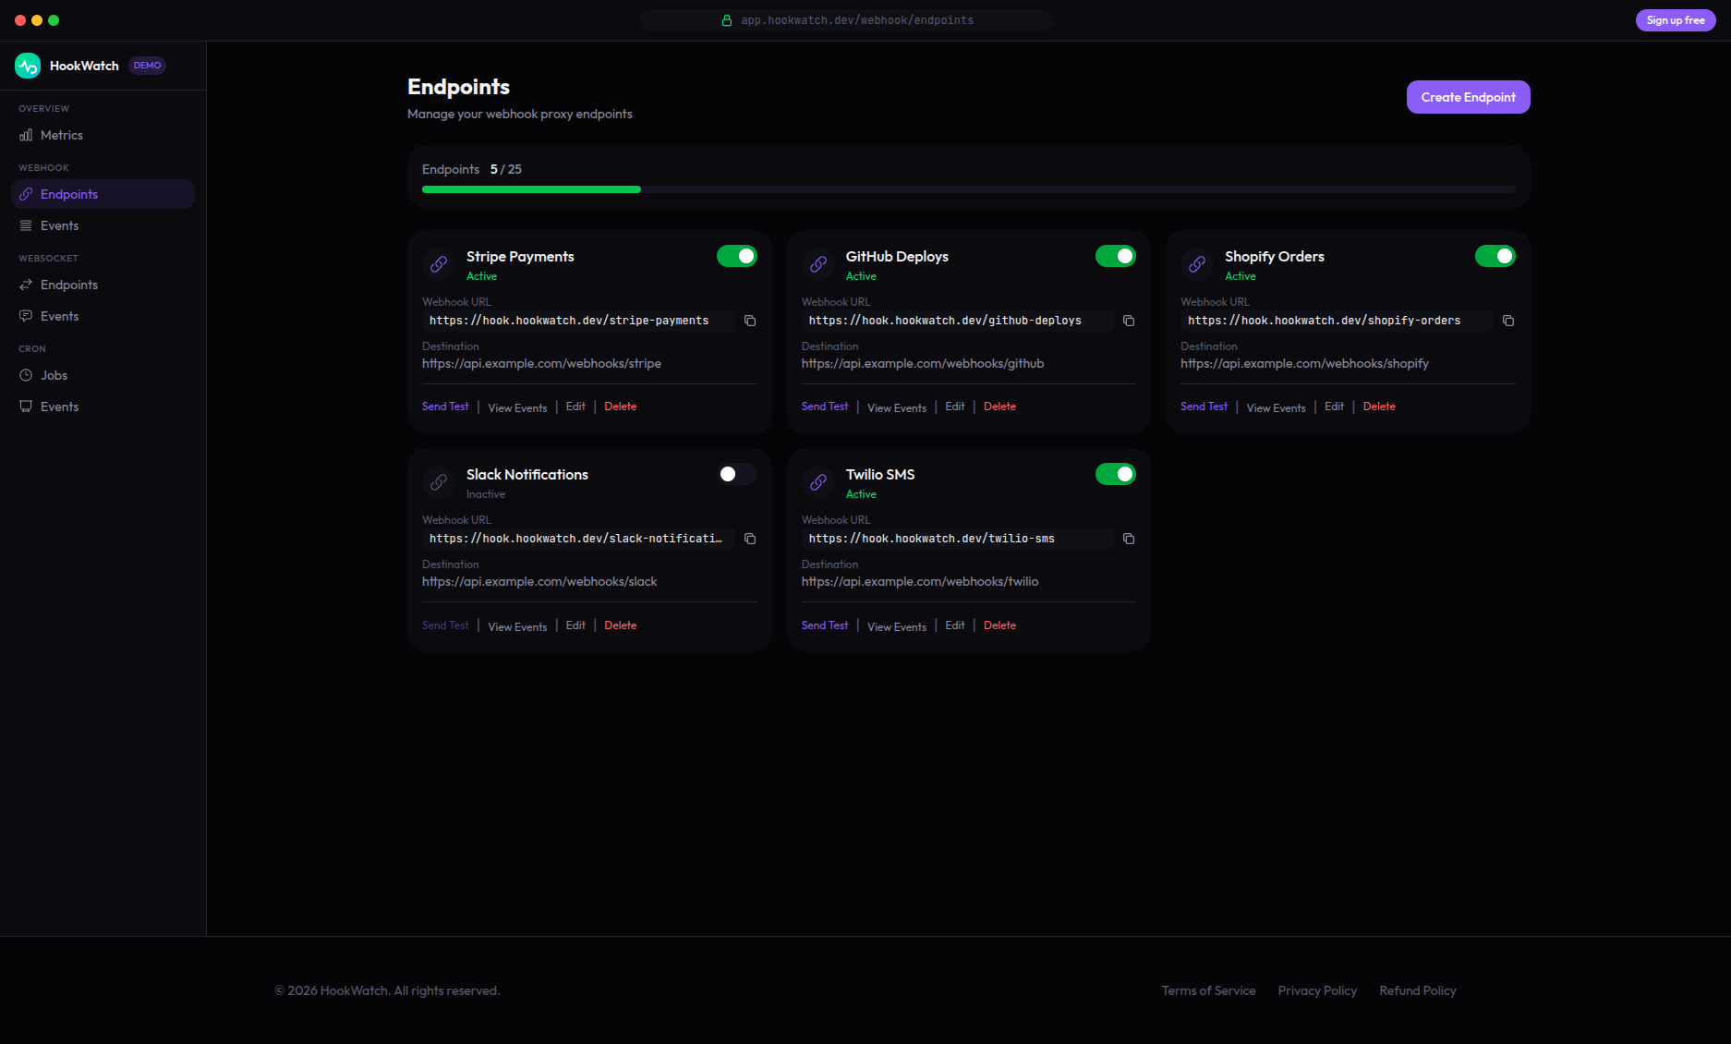Select the Jobs clock icon under Cron
1731x1044 pixels.
pyautogui.click(x=26, y=375)
